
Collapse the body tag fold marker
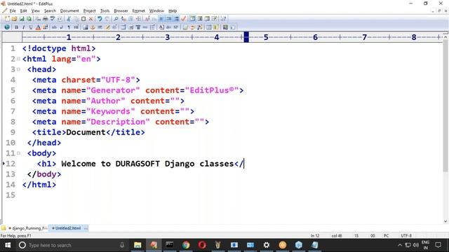click(x=19, y=153)
